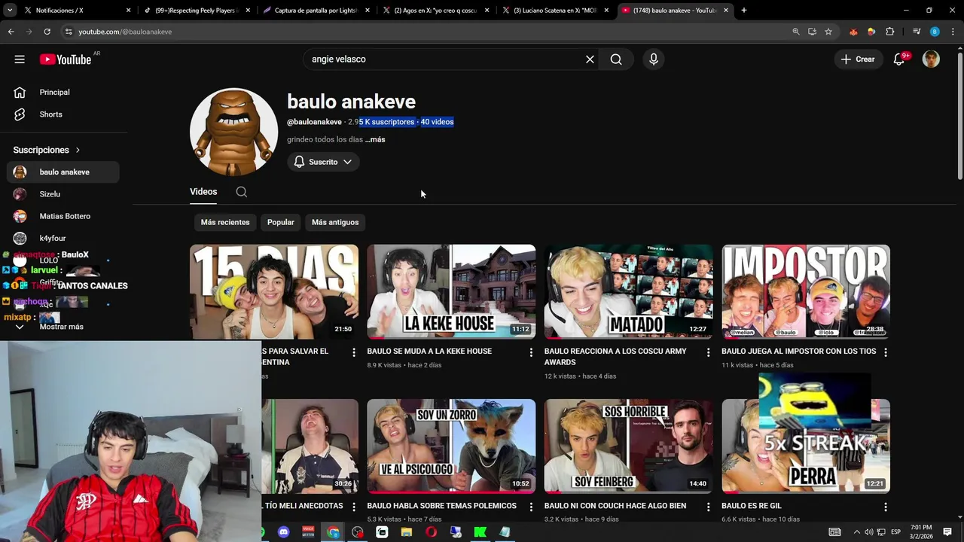Open video titled BAULO HABLA SOBRE TEMAS POLEMICOS
The image size is (964, 542).
click(441, 506)
